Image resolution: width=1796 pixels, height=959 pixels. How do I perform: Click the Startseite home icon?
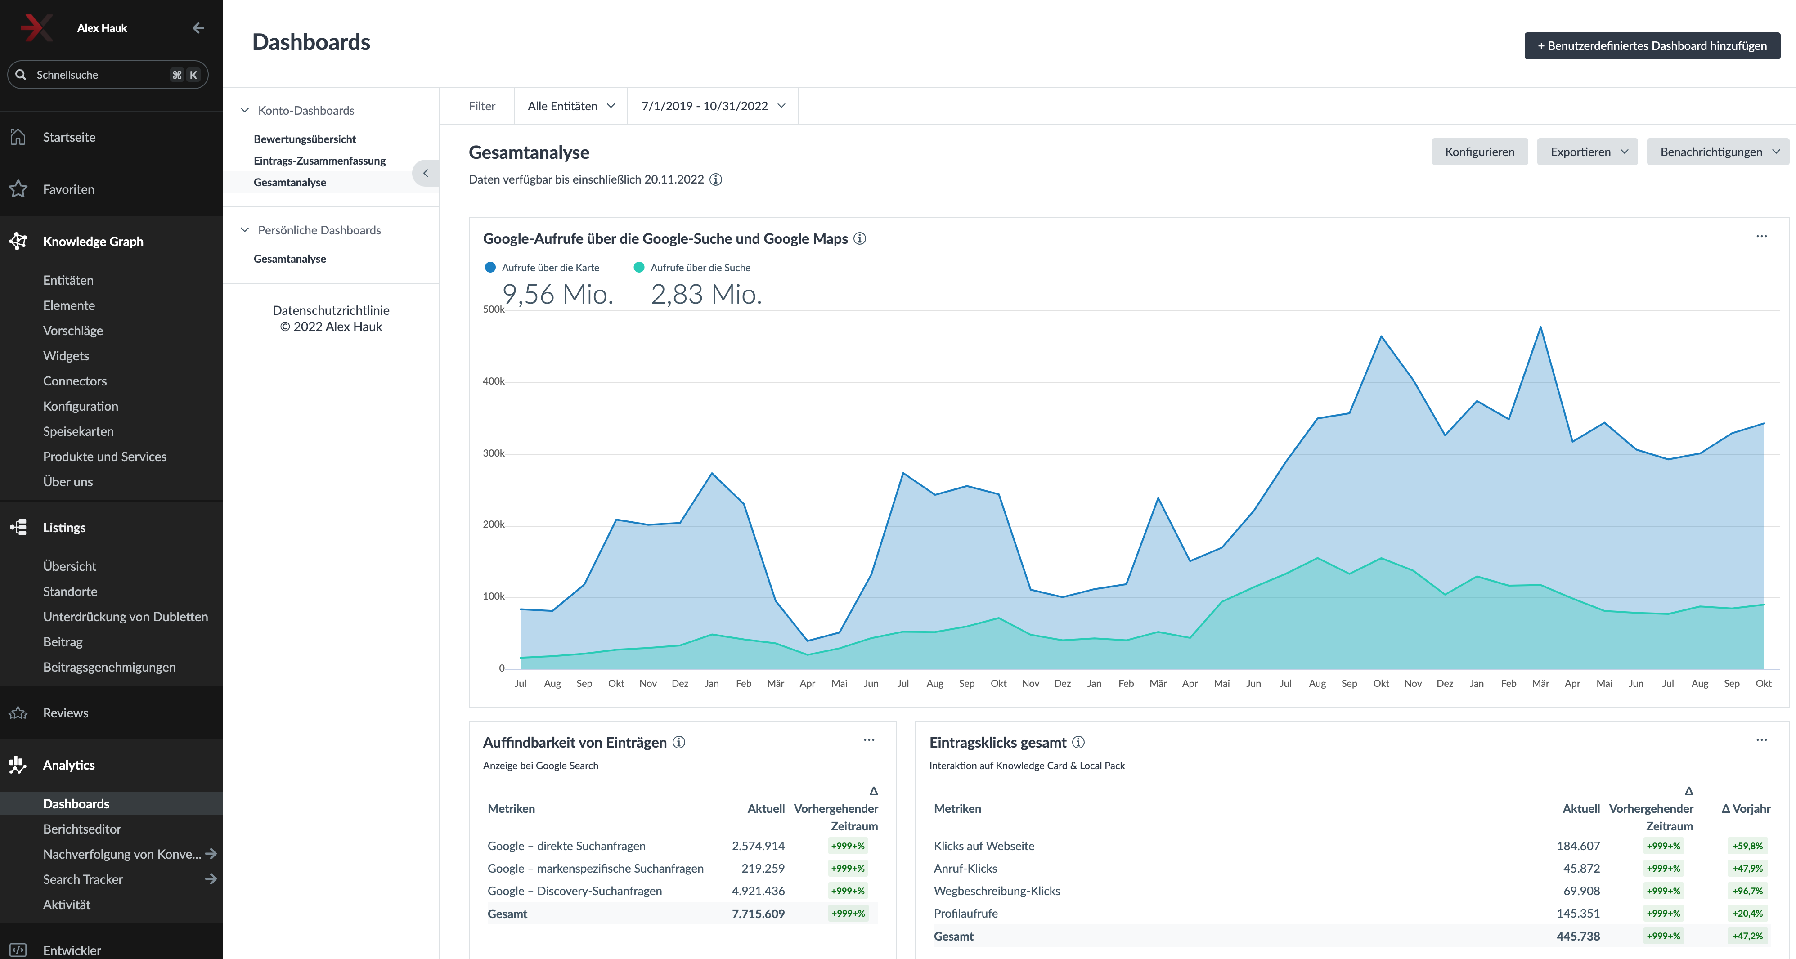[18, 137]
